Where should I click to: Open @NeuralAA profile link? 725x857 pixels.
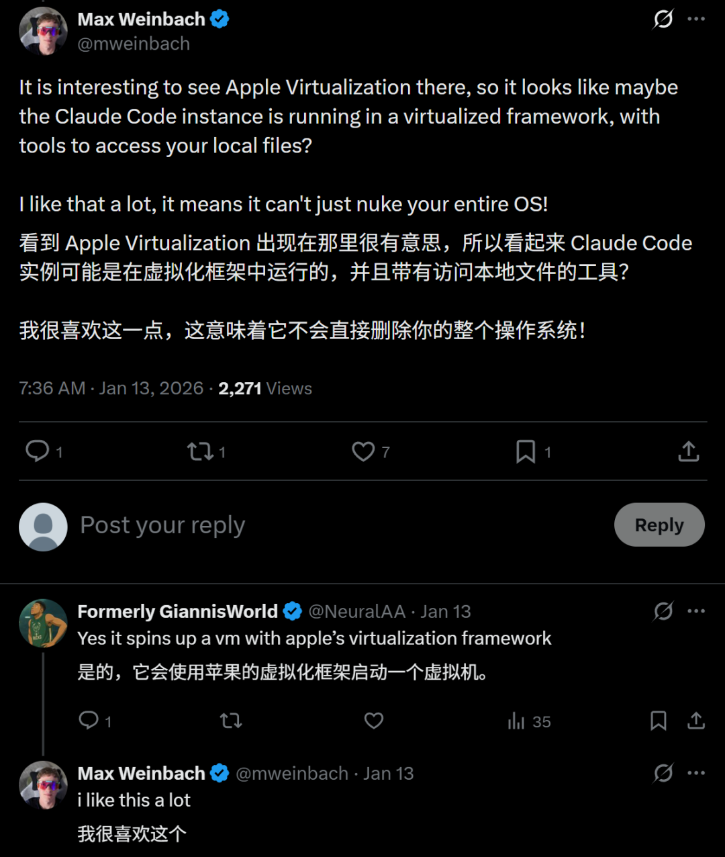click(356, 611)
